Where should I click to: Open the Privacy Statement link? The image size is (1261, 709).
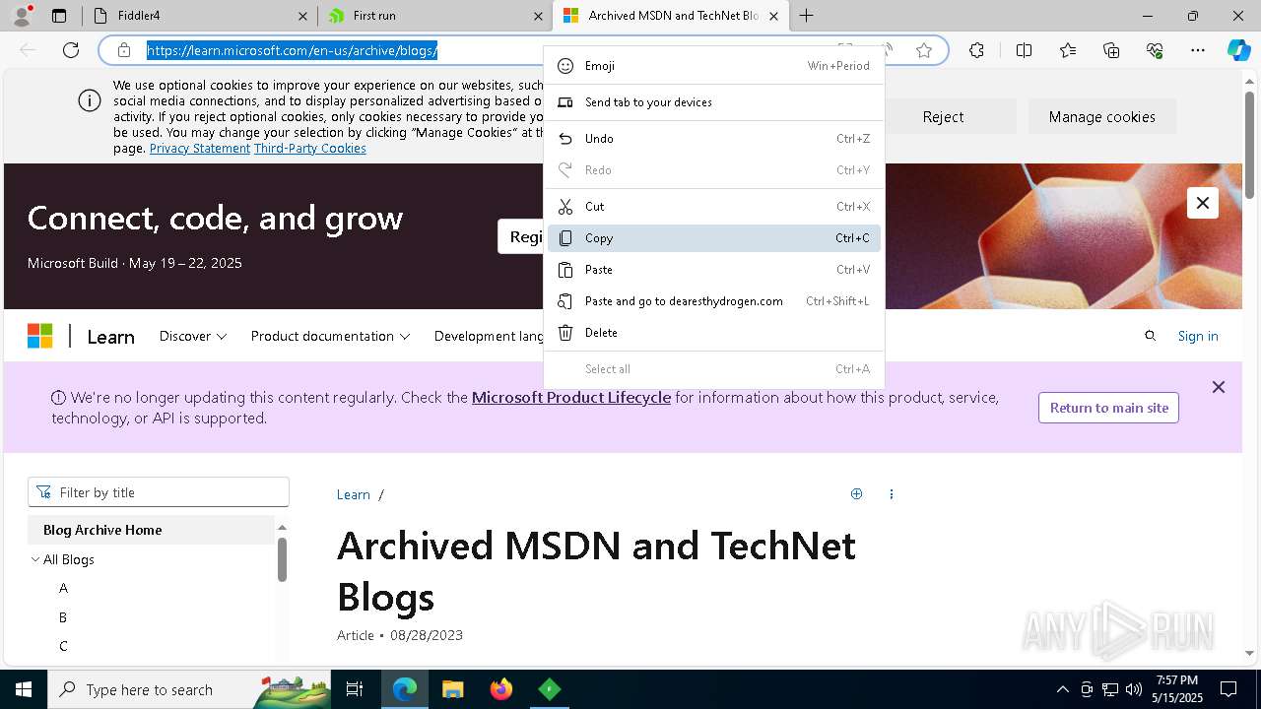coord(200,149)
